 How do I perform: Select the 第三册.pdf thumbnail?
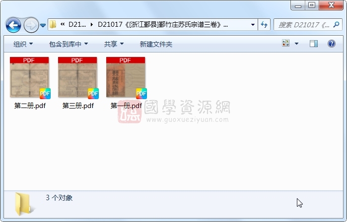77,77
